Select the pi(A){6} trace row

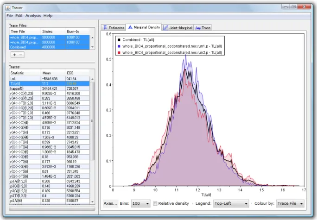click(x=49, y=201)
